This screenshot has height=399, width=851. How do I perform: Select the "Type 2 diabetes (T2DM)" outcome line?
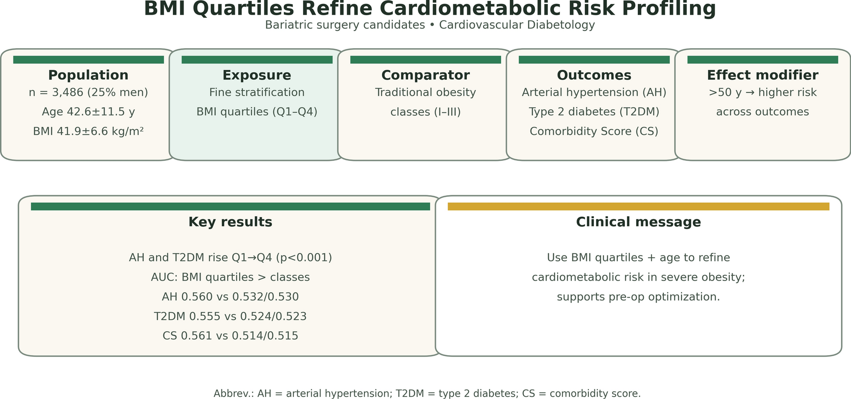594,112
